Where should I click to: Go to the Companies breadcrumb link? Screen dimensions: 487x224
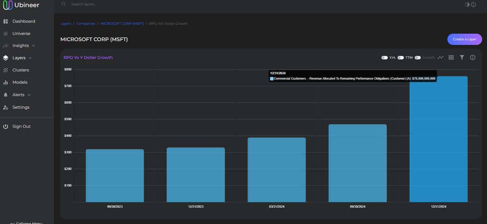86,23
